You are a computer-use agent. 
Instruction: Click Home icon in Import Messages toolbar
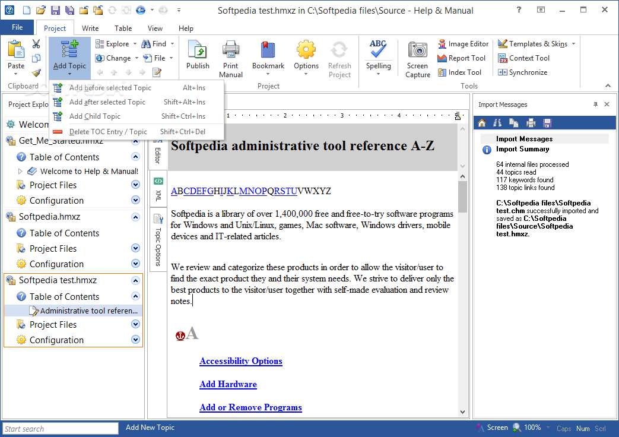482,123
